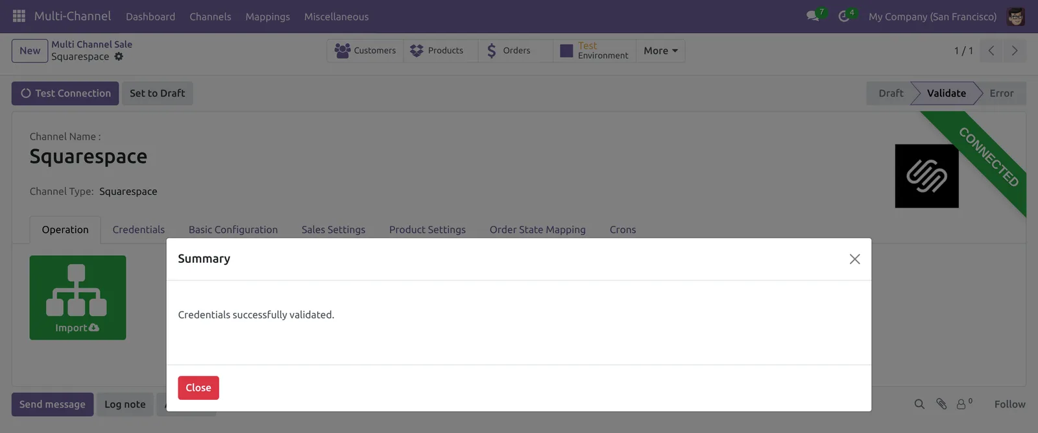Viewport: 1038px width, 433px height.
Task: Click the red Close button
Action: [199, 388]
